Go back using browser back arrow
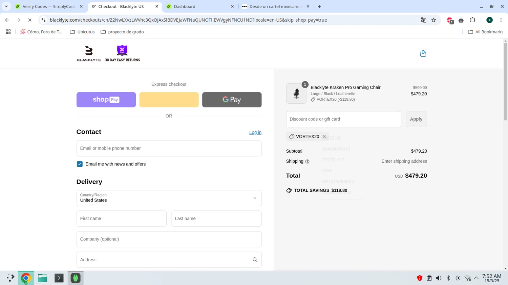Image resolution: width=508 pixels, height=285 pixels. [7, 20]
